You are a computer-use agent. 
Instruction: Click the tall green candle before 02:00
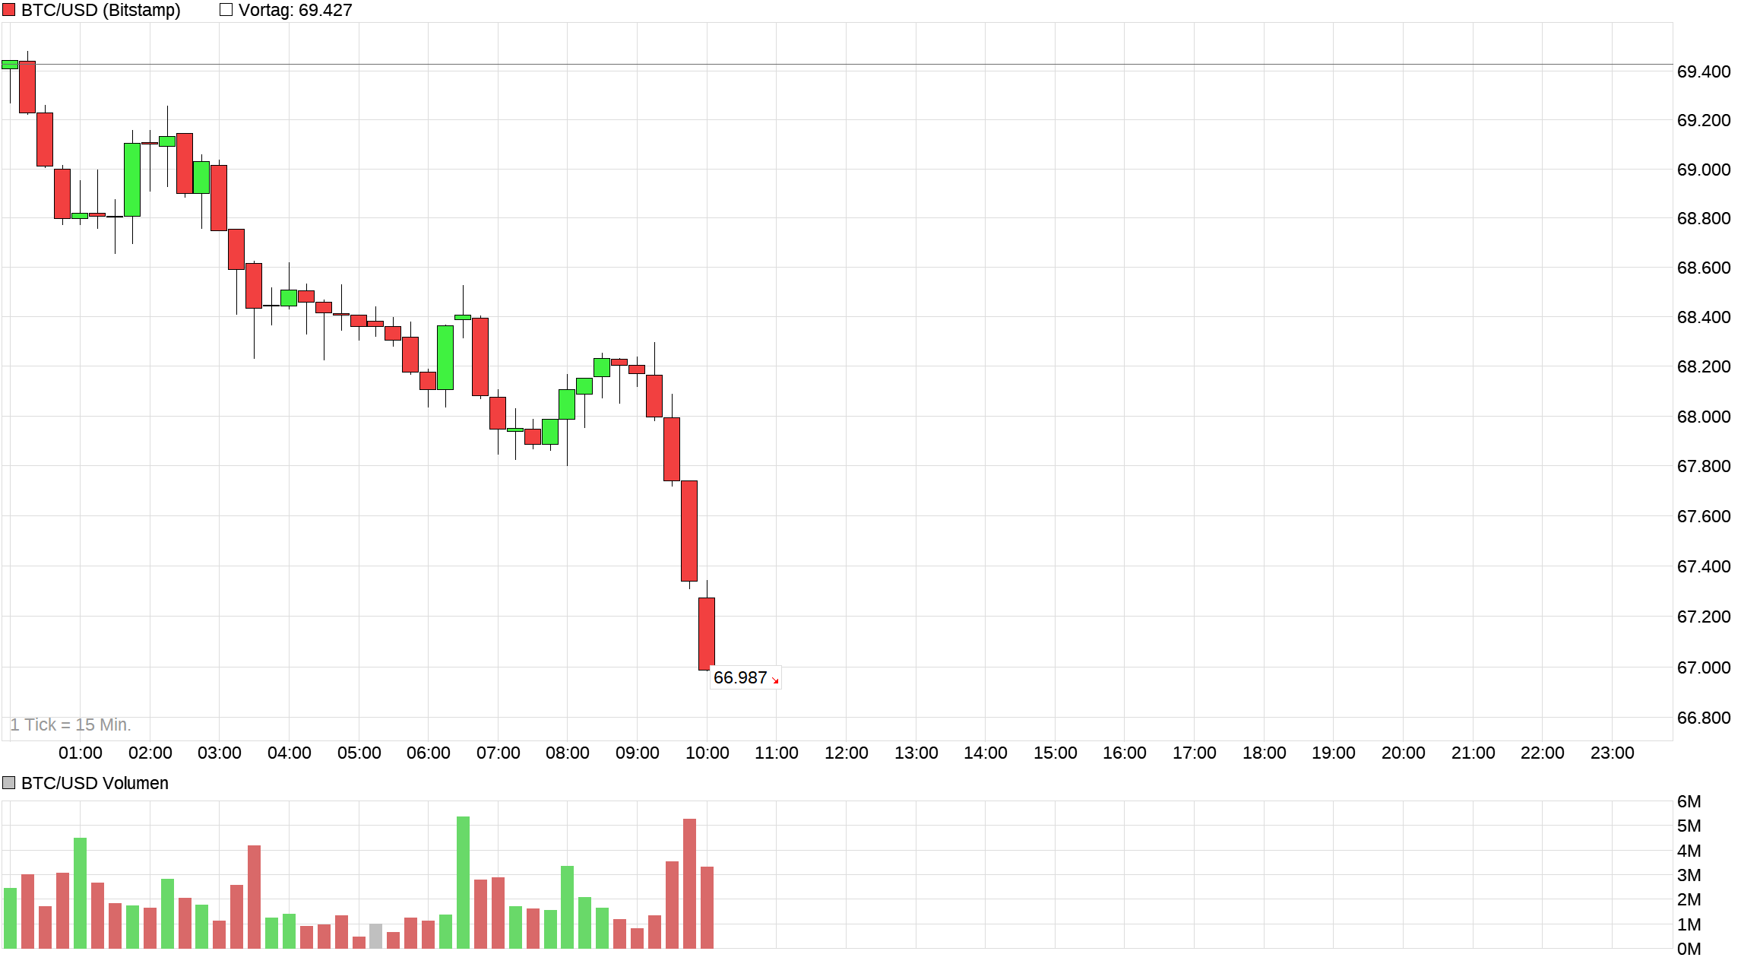coord(132,179)
